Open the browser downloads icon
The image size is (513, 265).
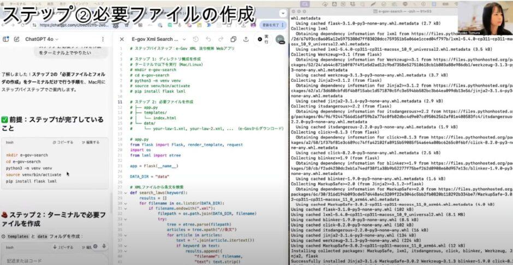pos(244,25)
